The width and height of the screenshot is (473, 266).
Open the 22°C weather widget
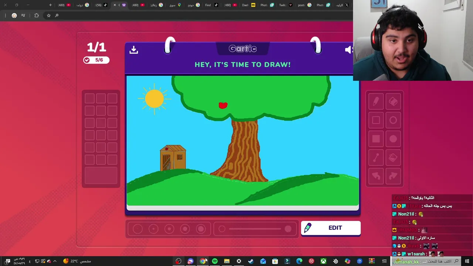pyautogui.click(x=77, y=261)
